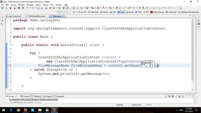
Task: Open the Servers view menu triangle
Action: [187, 96]
